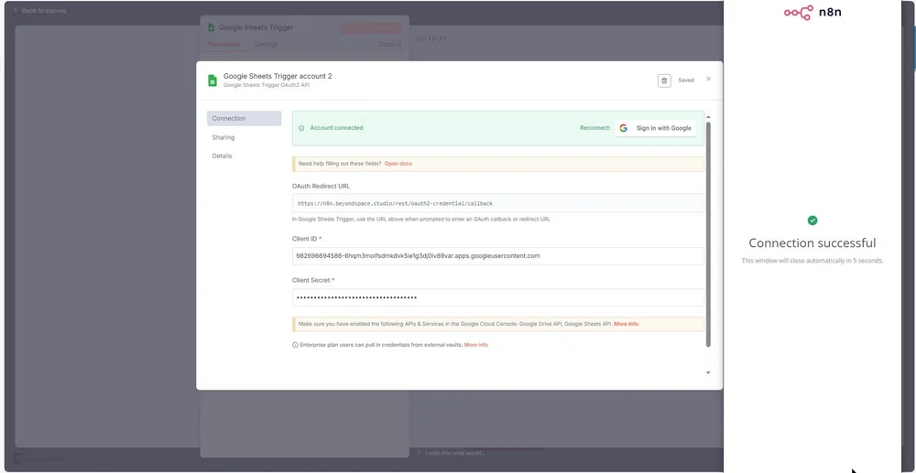Click the n8n logo in popup window

click(x=812, y=12)
